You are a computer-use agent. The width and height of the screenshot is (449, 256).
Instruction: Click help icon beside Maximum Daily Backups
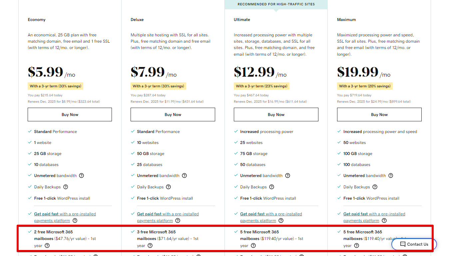coord(375,187)
